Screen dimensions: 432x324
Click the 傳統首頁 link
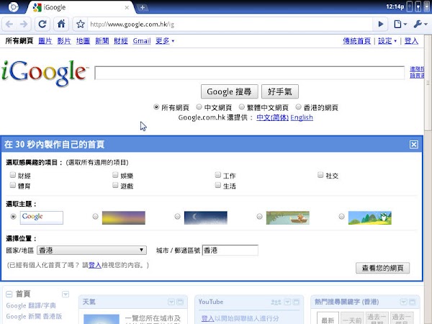357,41
